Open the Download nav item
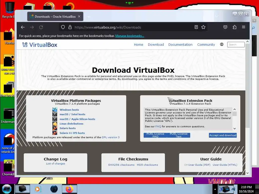259x194 pixels. coord(156,44)
